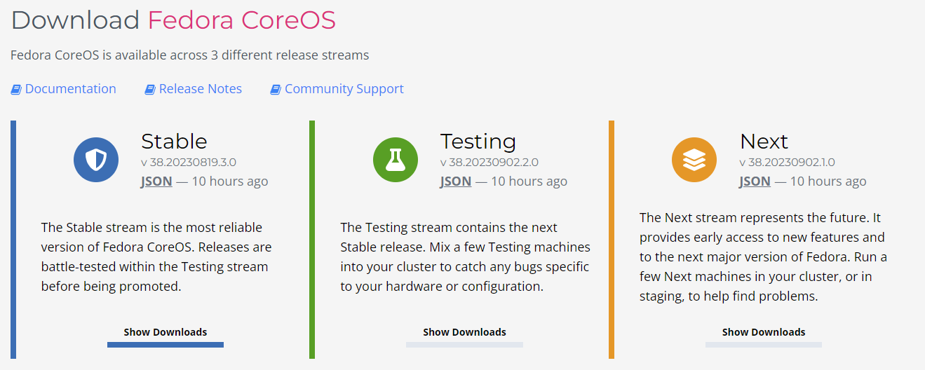Click the Next stream layers icon

[694, 160]
